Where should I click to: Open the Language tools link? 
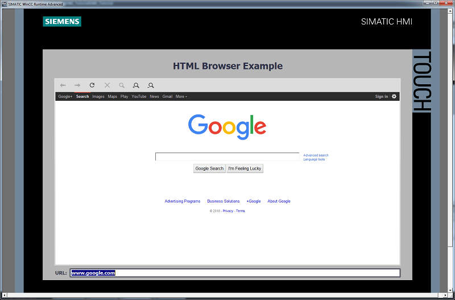pyautogui.click(x=314, y=159)
